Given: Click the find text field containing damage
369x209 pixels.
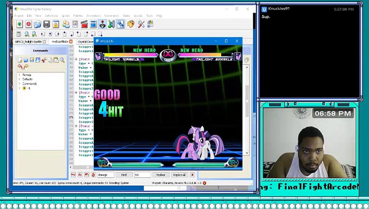Looking at the screenshot, I should coord(106,175).
